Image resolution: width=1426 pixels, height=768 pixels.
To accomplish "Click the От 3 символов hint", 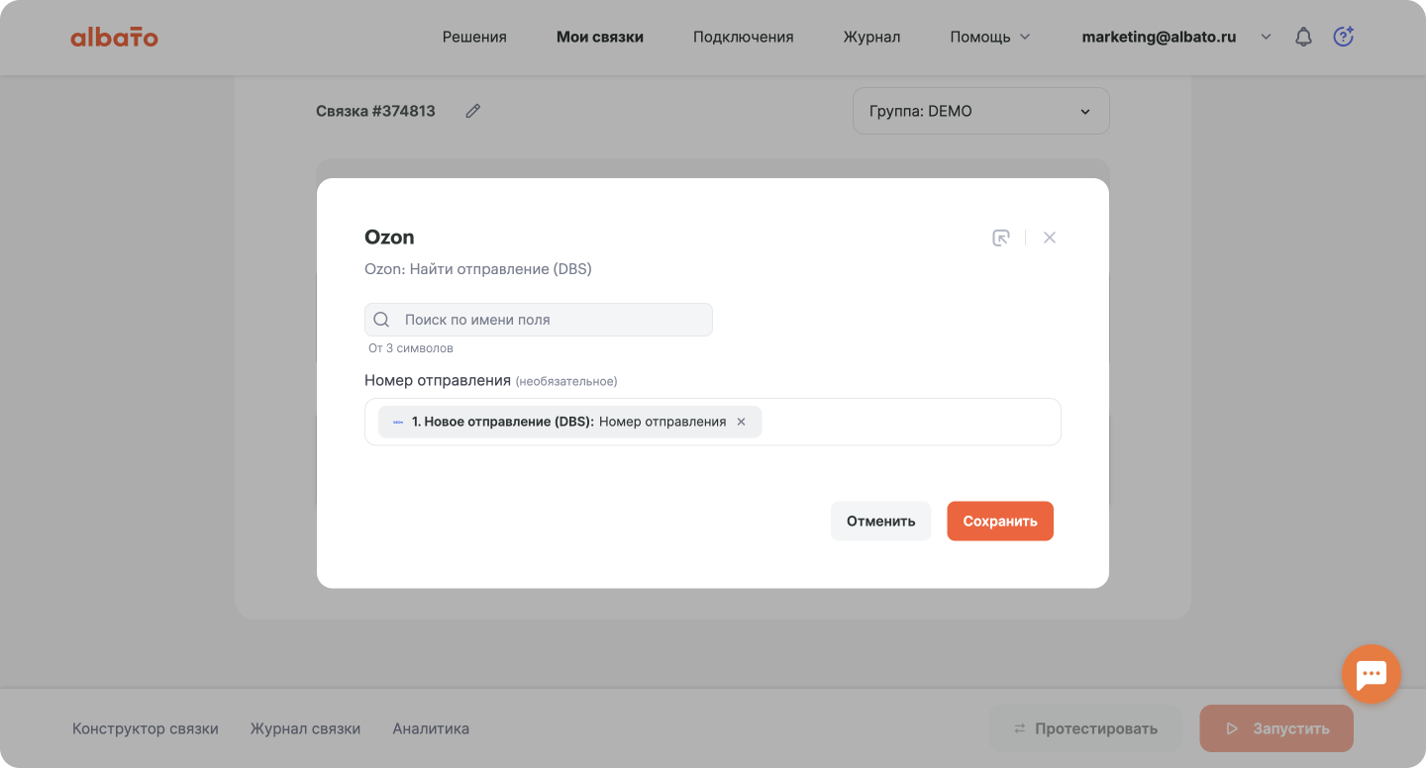I will [411, 348].
